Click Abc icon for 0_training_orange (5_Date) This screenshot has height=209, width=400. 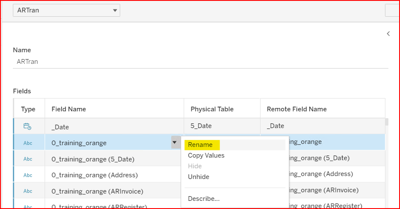point(28,159)
